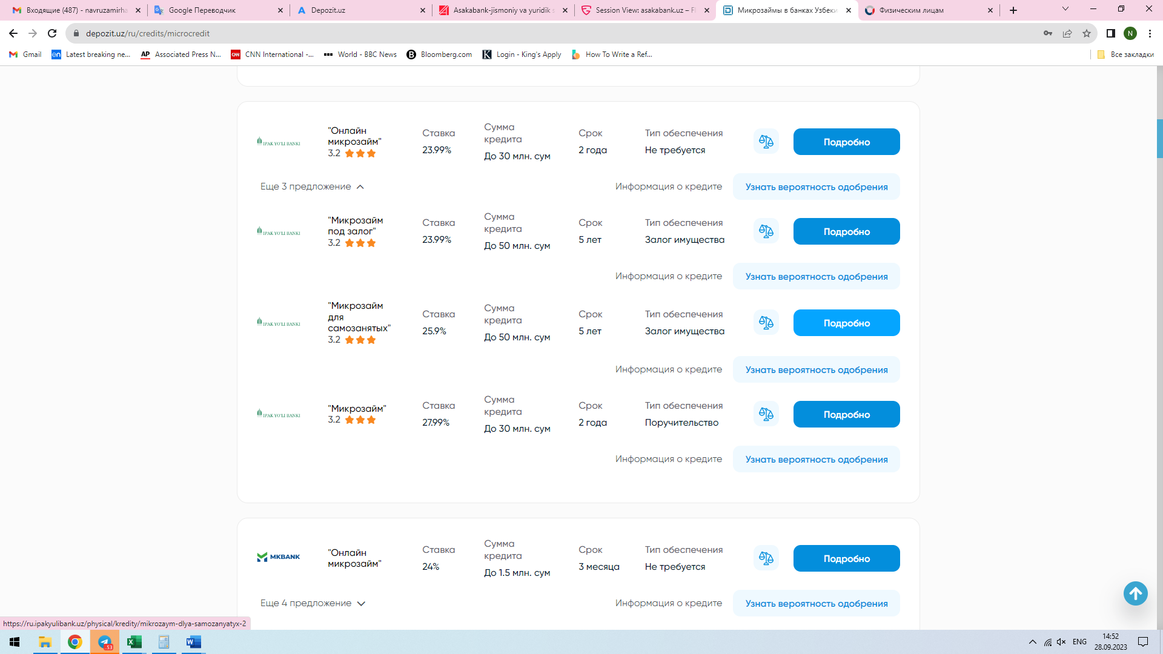Click the Ipak Yuli logo beside "Онлайн микрозайм"
Screen dimensions: 1163x654
[279, 142]
